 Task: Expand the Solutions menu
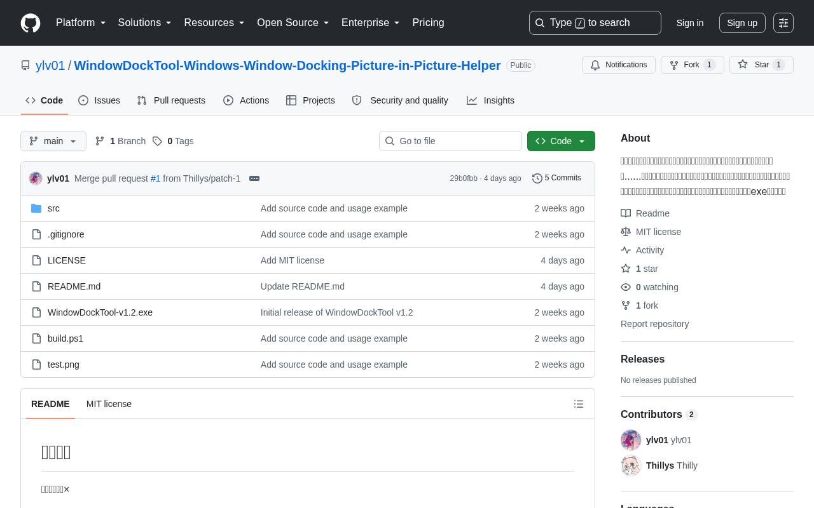(x=145, y=23)
